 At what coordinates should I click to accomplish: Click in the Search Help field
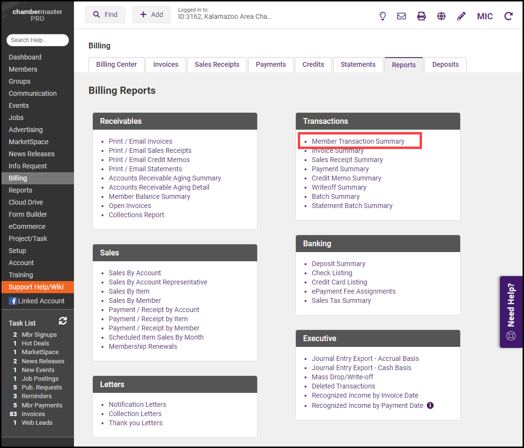pos(37,40)
